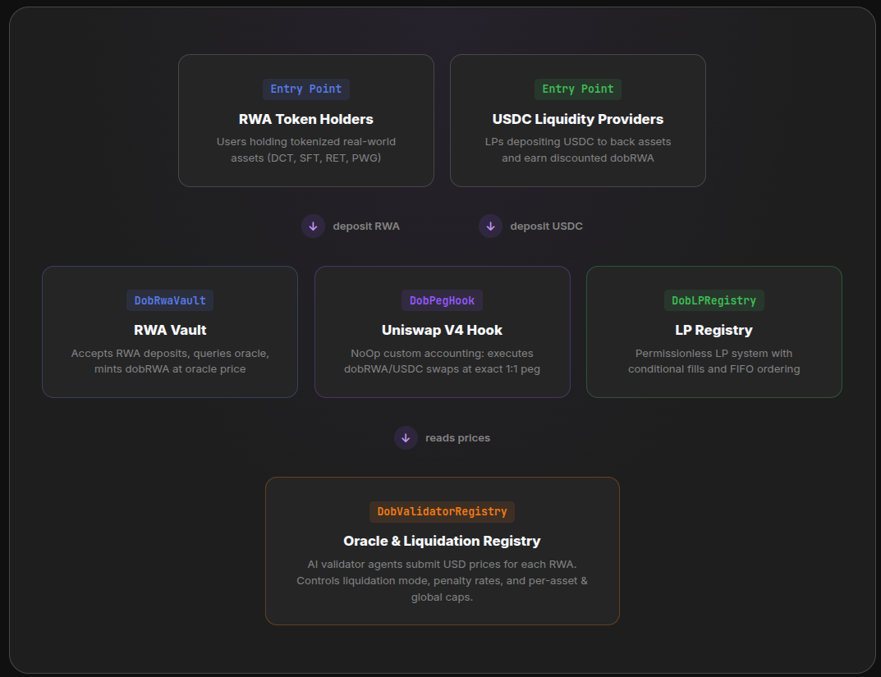Viewport: 881px width, 677px height.
Task: Select the green Entry Point badge above USDC Liquidity Providers
Action: (x=577, y=89)
